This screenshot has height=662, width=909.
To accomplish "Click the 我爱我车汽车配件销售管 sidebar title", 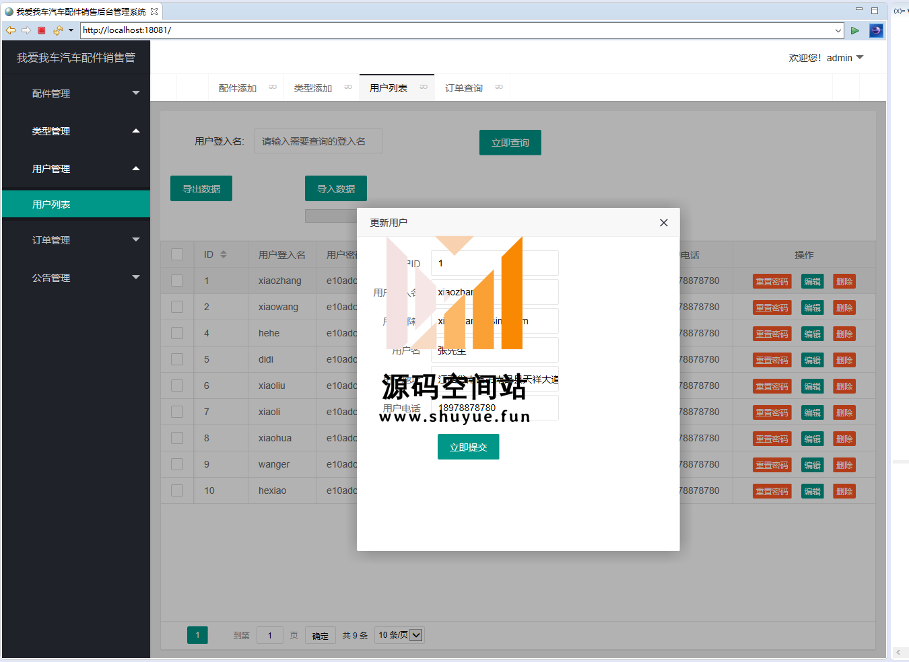I will (76, 58).
